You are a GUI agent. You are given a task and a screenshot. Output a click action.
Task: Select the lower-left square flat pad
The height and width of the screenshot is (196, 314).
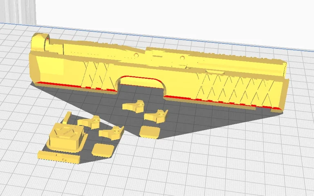click(x=102, y=149)
